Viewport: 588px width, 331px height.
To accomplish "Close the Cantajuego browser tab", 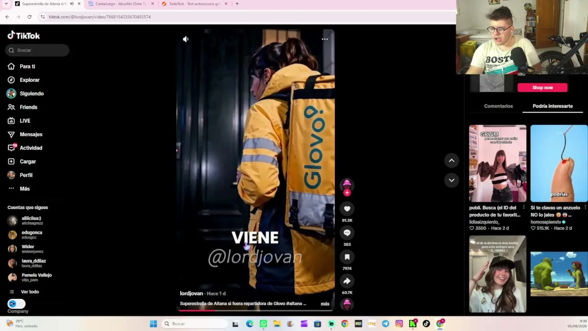I will [x=152, y=4].
